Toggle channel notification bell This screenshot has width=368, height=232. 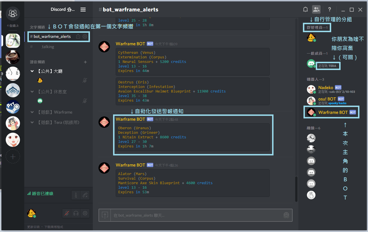click(305, 9)
